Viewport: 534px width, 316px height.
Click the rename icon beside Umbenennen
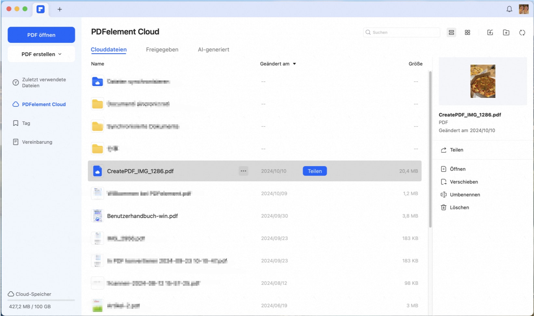444,195
